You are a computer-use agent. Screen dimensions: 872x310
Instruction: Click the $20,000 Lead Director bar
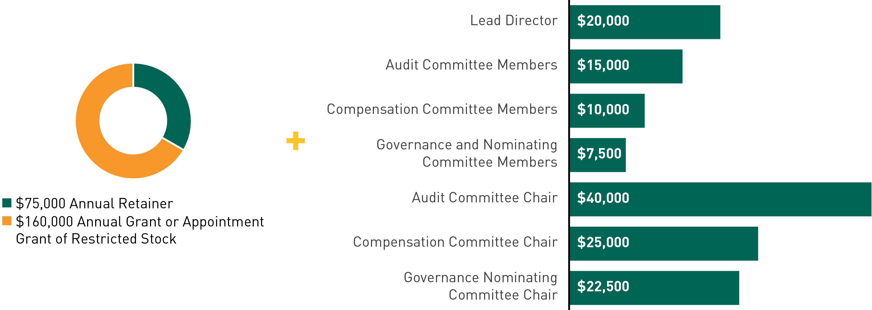[x=645, y=22]
